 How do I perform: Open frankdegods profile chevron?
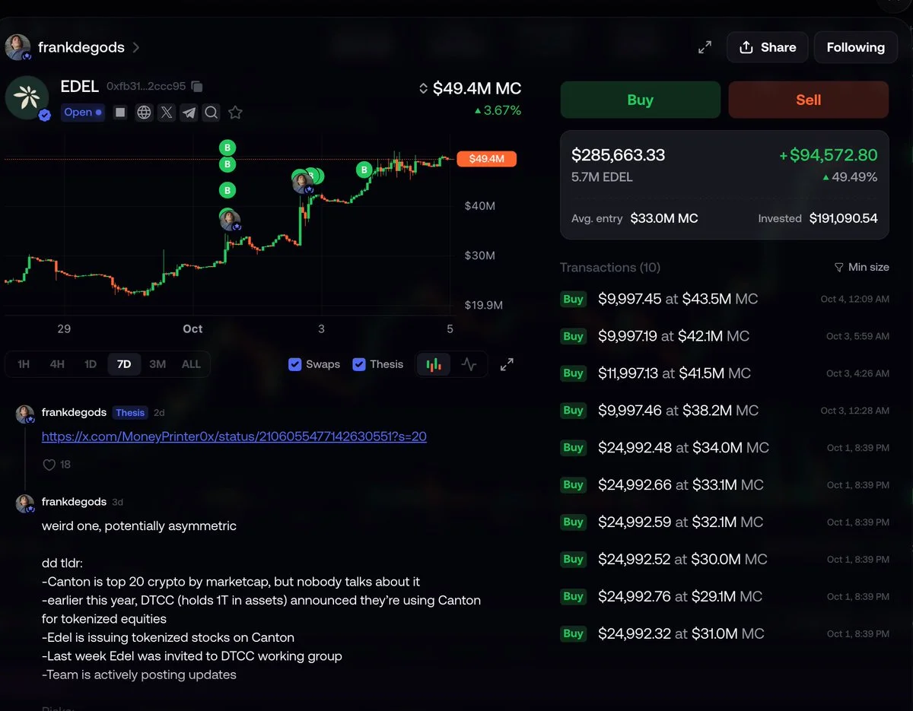(x=135, y=47)
